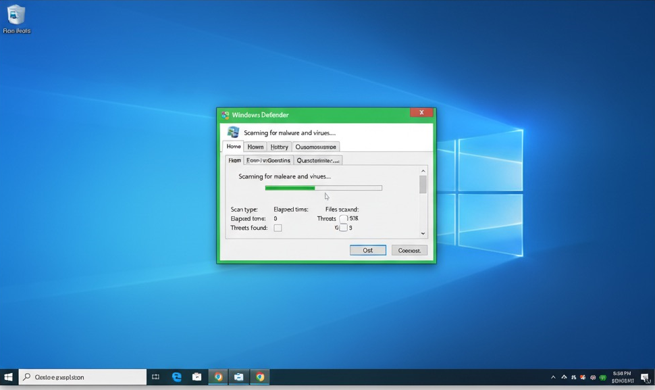Screen dimensions: 655x390
Task: Click the Windows Defender title bar icon
Action: tap(225, 115)
